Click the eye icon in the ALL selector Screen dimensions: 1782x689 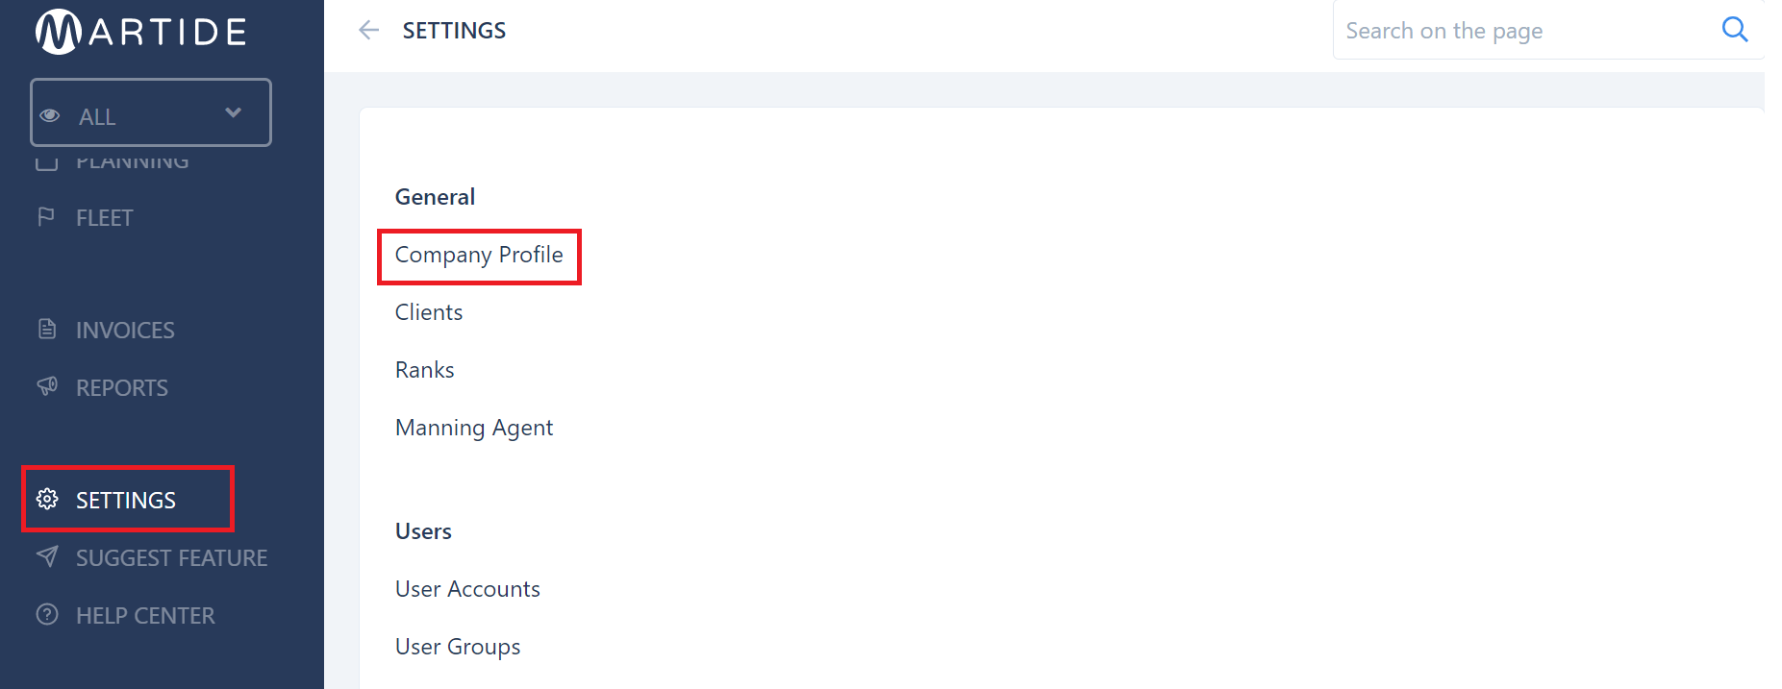pos(50,115)
